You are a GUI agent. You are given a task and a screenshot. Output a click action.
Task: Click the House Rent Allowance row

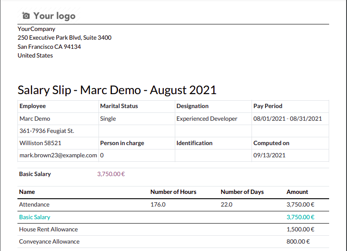coord(48,229)
